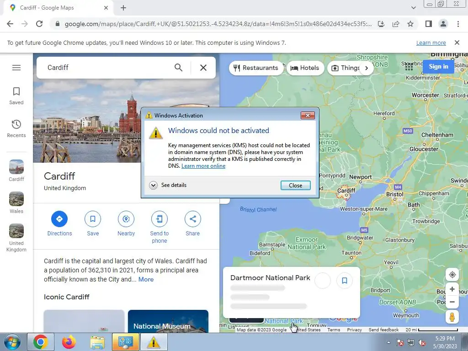Center the map on your location

pyautogui.click(x=452, y=275)
